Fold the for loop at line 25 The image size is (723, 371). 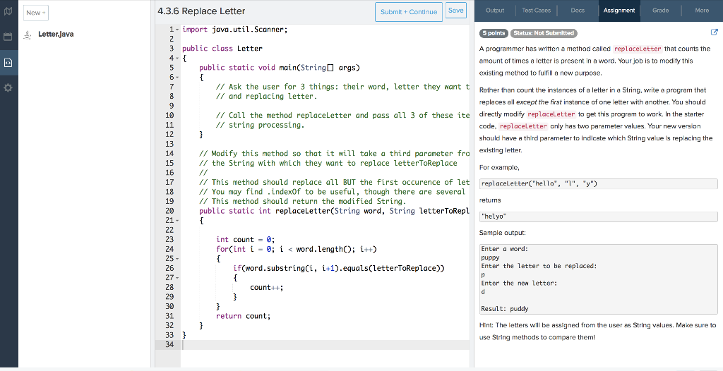(x=177, y=258)
